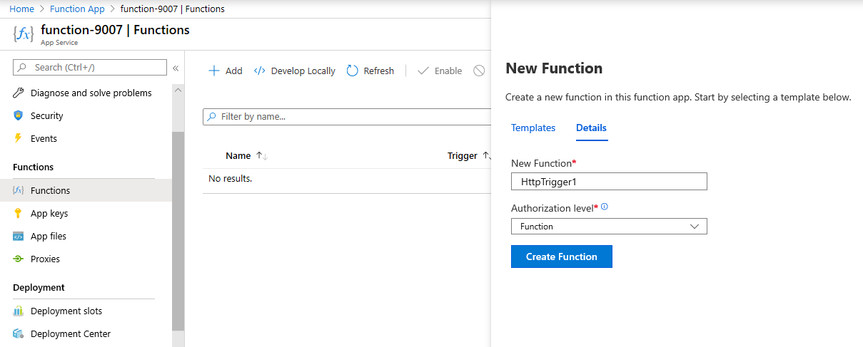863x347 pixels.
Task: Go to Home breadcrumb link
Action: [21, 9]
